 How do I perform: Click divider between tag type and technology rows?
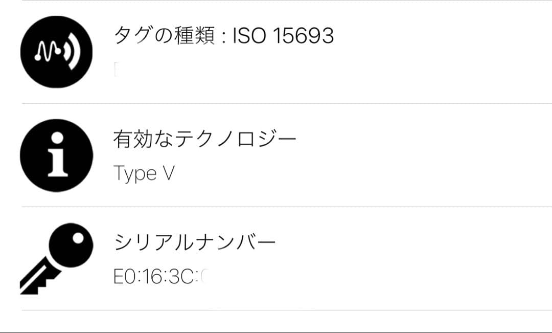click(286, 103)
